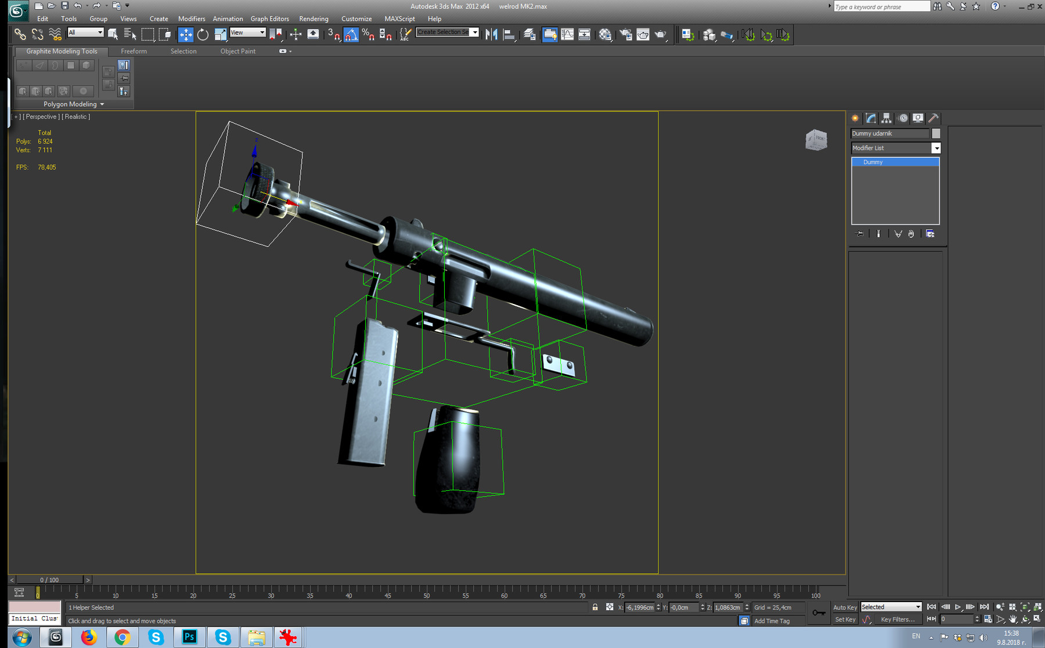Open Schematic View from the toolbar
1045x648 pixels.
click(583, 34)
